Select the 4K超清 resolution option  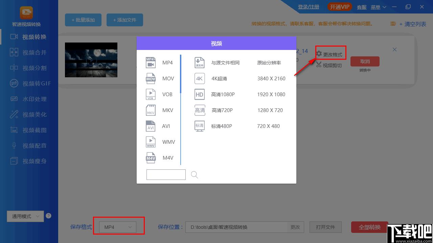[219, 79]
